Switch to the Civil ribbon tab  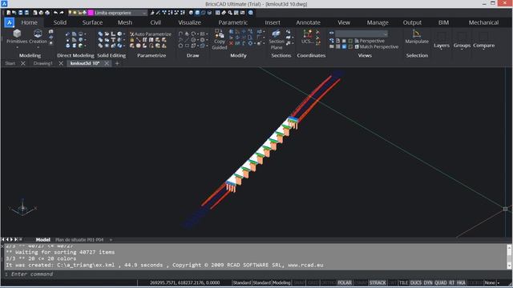click(156, 22)
